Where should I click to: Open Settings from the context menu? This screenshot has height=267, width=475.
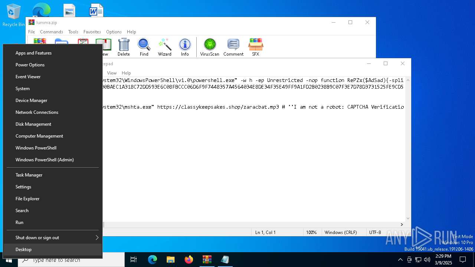[x=52, y=187]
